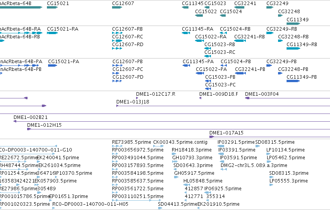Select the CG15024 gene
Viewport: 330px width, 210px height.
pyautogui.click(x=223, y=15)
